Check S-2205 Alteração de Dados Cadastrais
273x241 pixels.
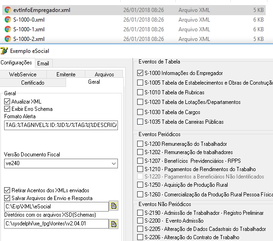[x=140, y=229]
